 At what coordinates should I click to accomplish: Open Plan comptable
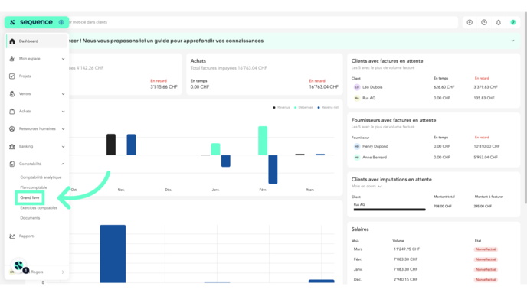(34, 187)
